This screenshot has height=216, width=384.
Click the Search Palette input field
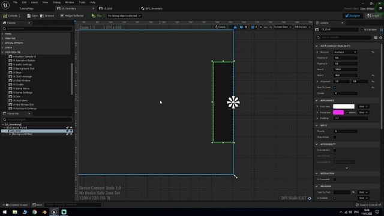point(37,29)
